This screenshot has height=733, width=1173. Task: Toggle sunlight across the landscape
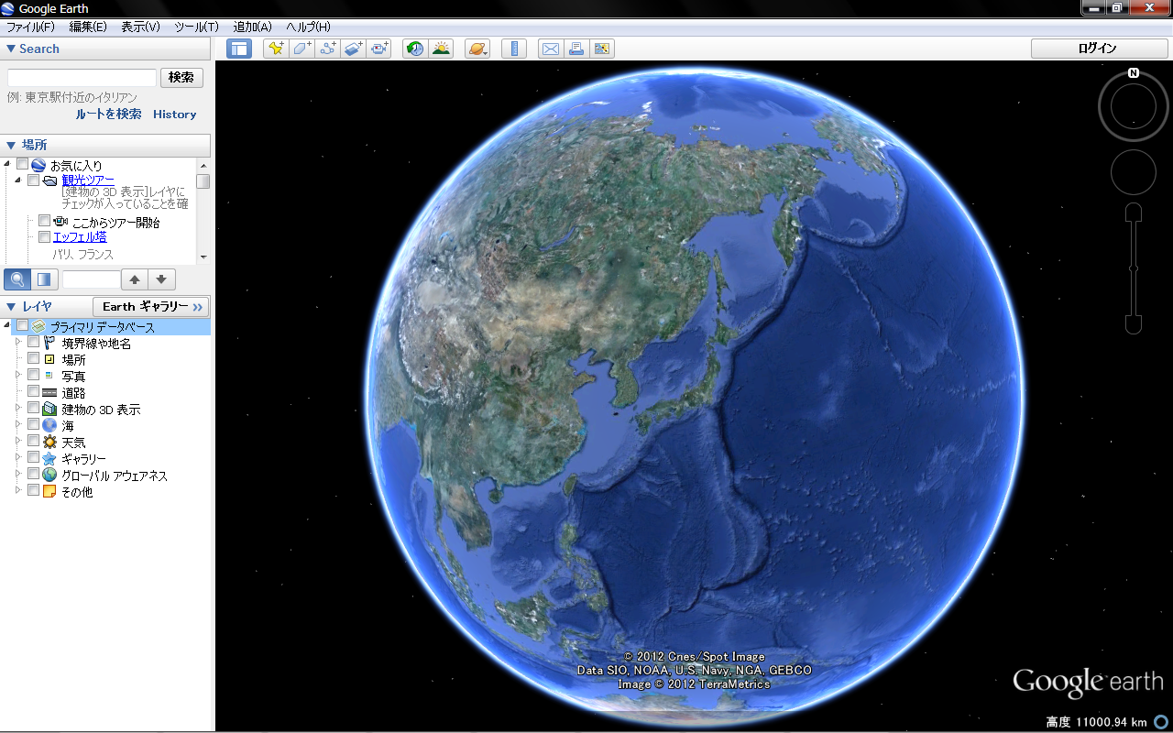tap(441, 49)
